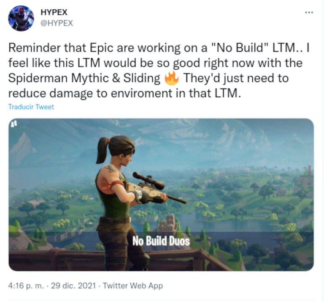Click the fire emoji in the tweet

point(172,78)
